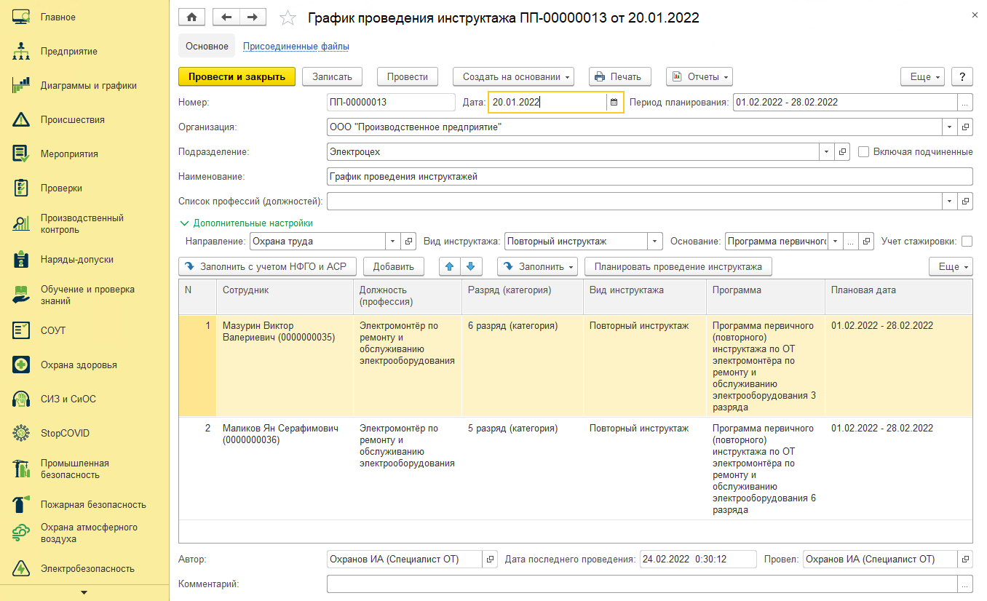Open the period selection ellipsis button
The width and height of the screenshot is (987, 601).
point(965,102)
